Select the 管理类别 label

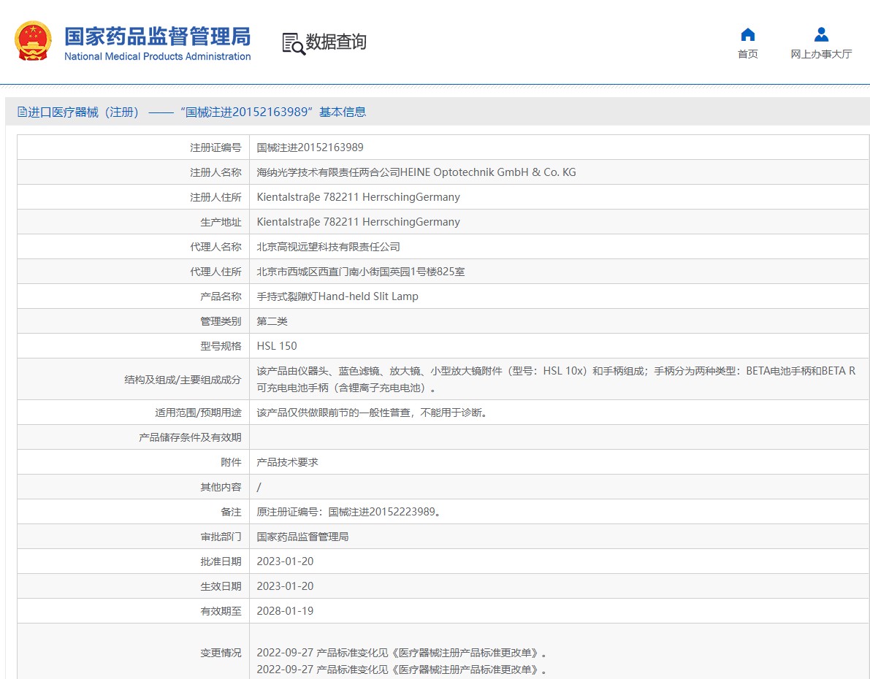(x=221, y=322)
